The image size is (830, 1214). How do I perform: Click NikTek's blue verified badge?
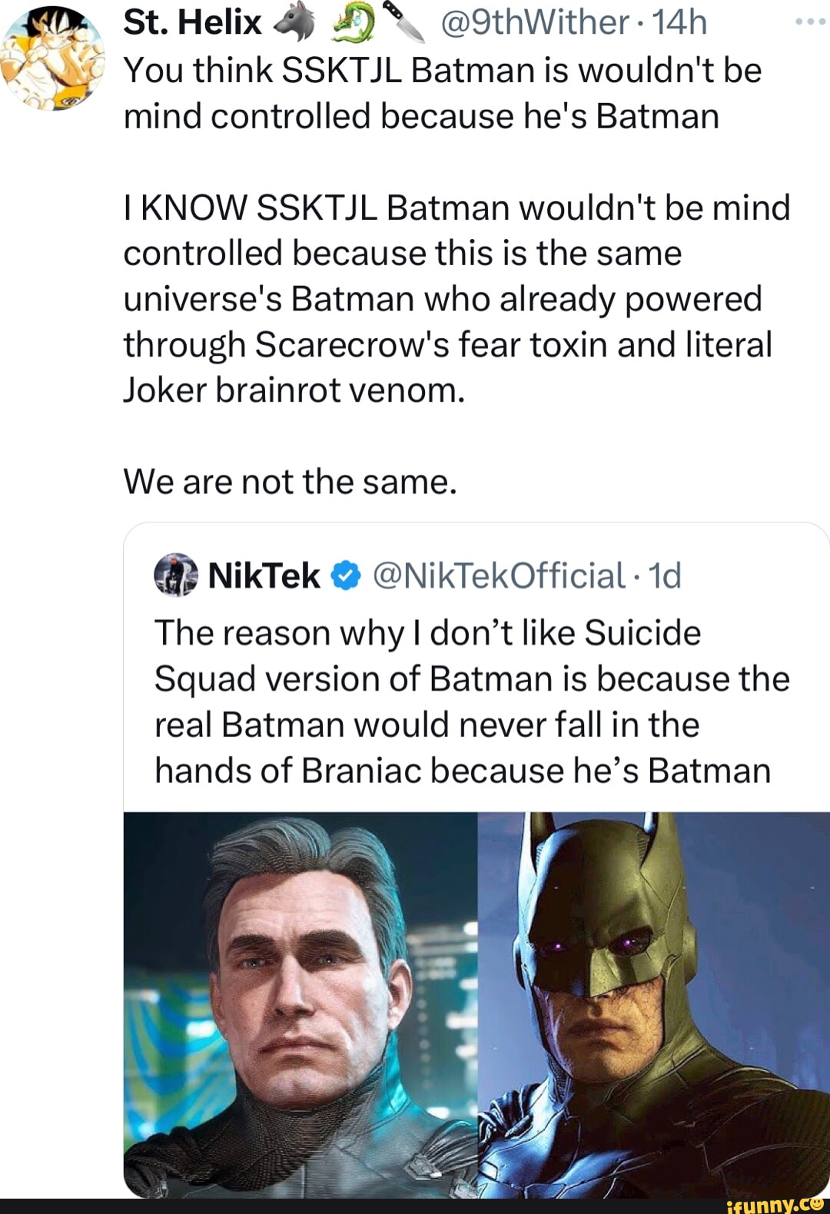click(x=347, y=575)
